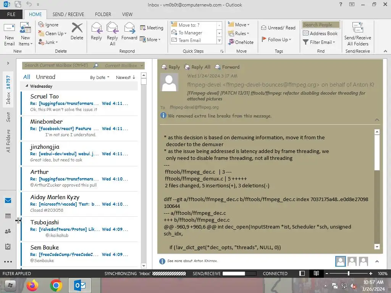This screenshot has width=391, height=293.
Task: Click the ribbon Forward icon
Action: pos(129,28)
